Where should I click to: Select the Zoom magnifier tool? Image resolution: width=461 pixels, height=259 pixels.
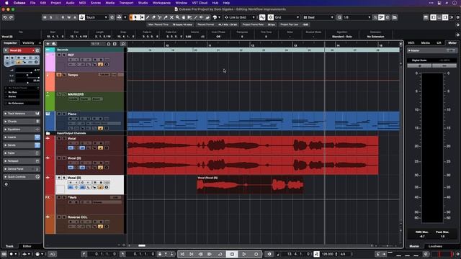(x=178, y=17)
